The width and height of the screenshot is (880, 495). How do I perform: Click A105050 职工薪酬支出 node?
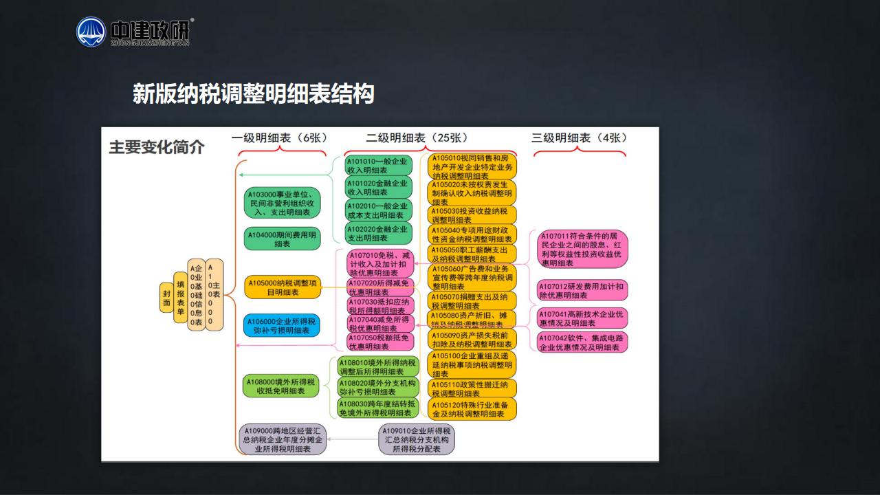[x=472, y=254]
